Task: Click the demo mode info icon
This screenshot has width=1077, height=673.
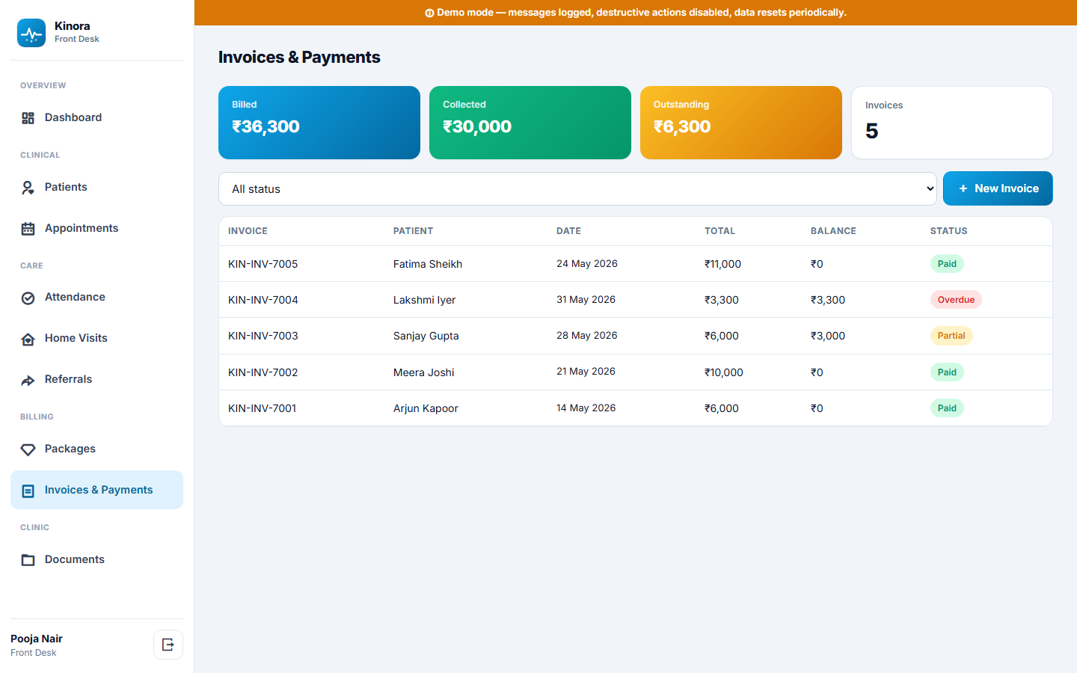Action: (429, 13)
